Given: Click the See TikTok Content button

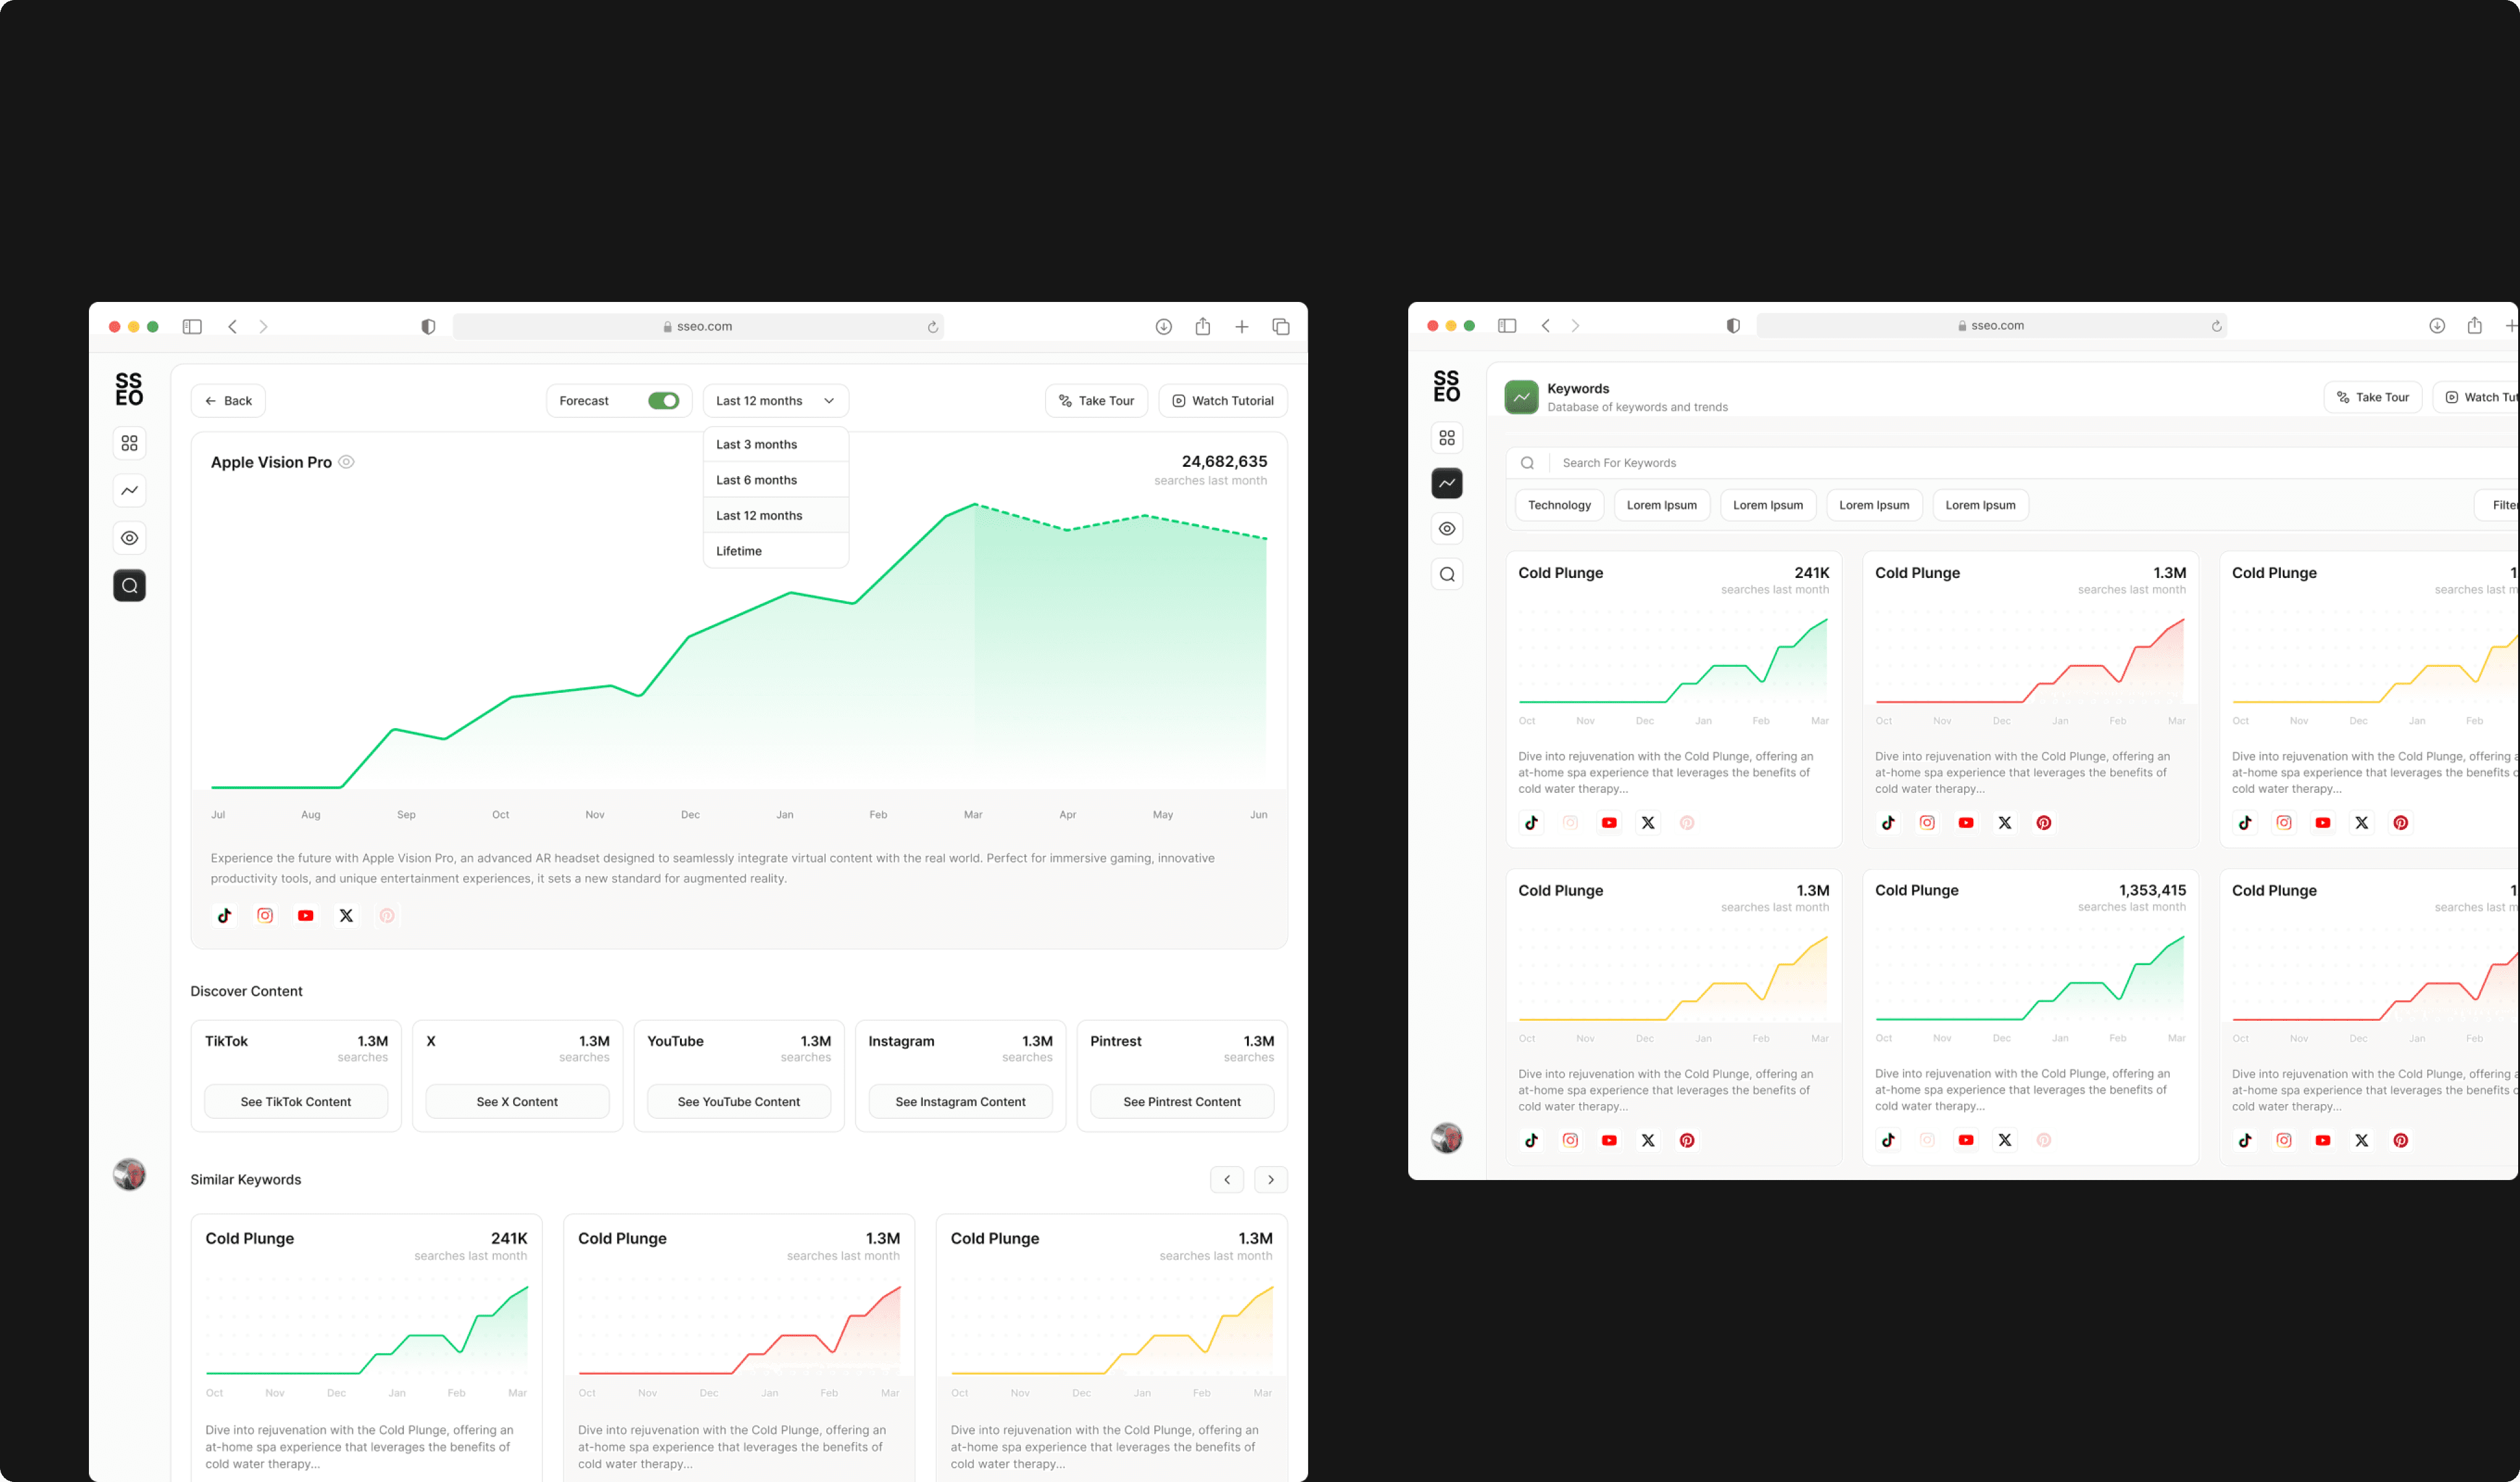Looking at the screenshot, I should [296, 1102].
